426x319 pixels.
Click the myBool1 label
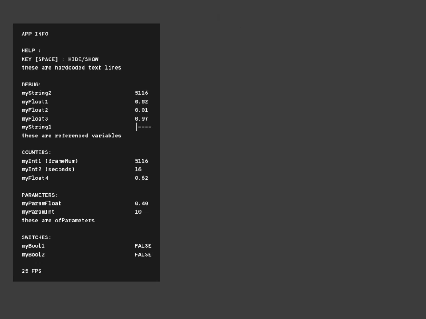click(x=33, y=246)
